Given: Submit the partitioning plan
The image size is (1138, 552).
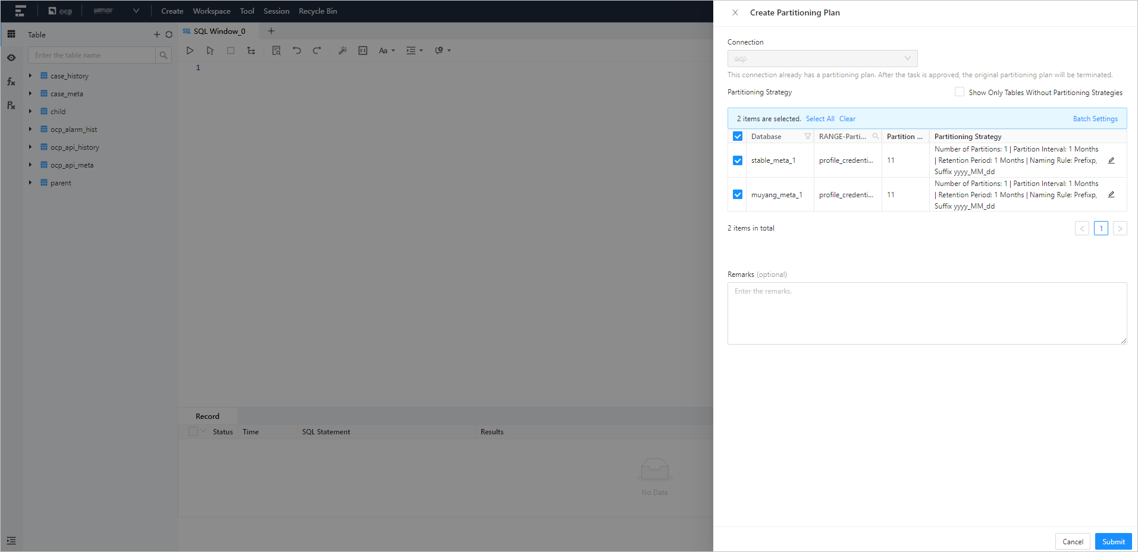Looking at the screenshot, I should [x=1112, y=541].
